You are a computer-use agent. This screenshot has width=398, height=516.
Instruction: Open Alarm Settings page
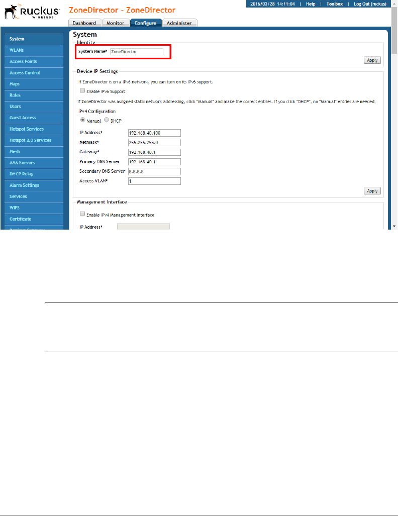[x=34, y=185]
